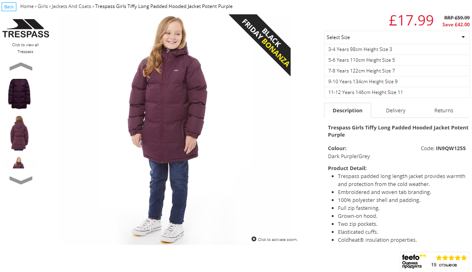Show next thumbnails with down chevron
Viewport: 472px width, 272px height.
21,180
